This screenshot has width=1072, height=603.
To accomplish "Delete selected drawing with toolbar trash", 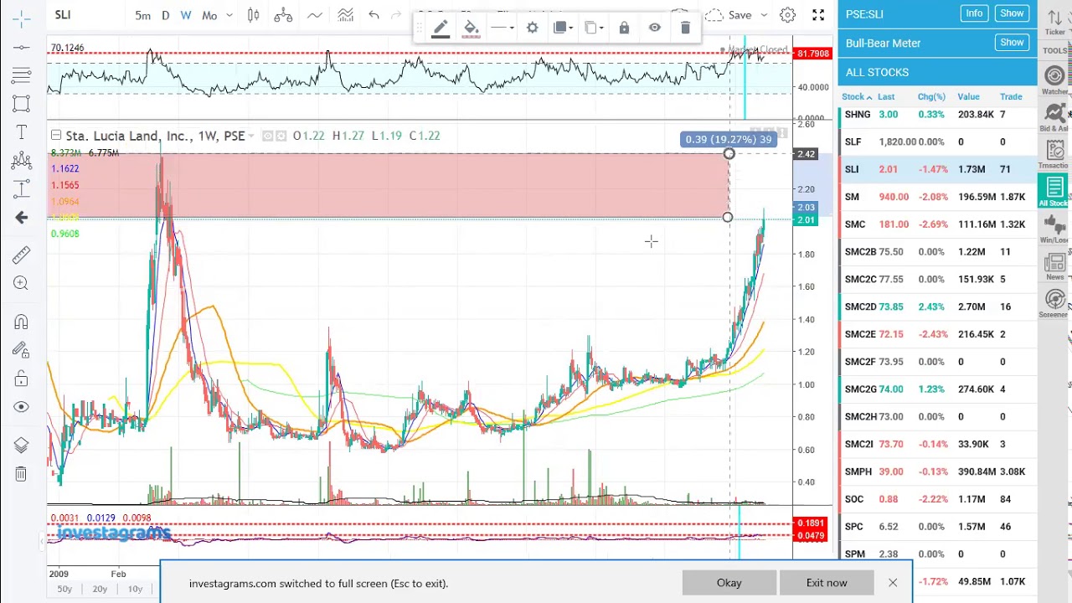I will (685, 28).
